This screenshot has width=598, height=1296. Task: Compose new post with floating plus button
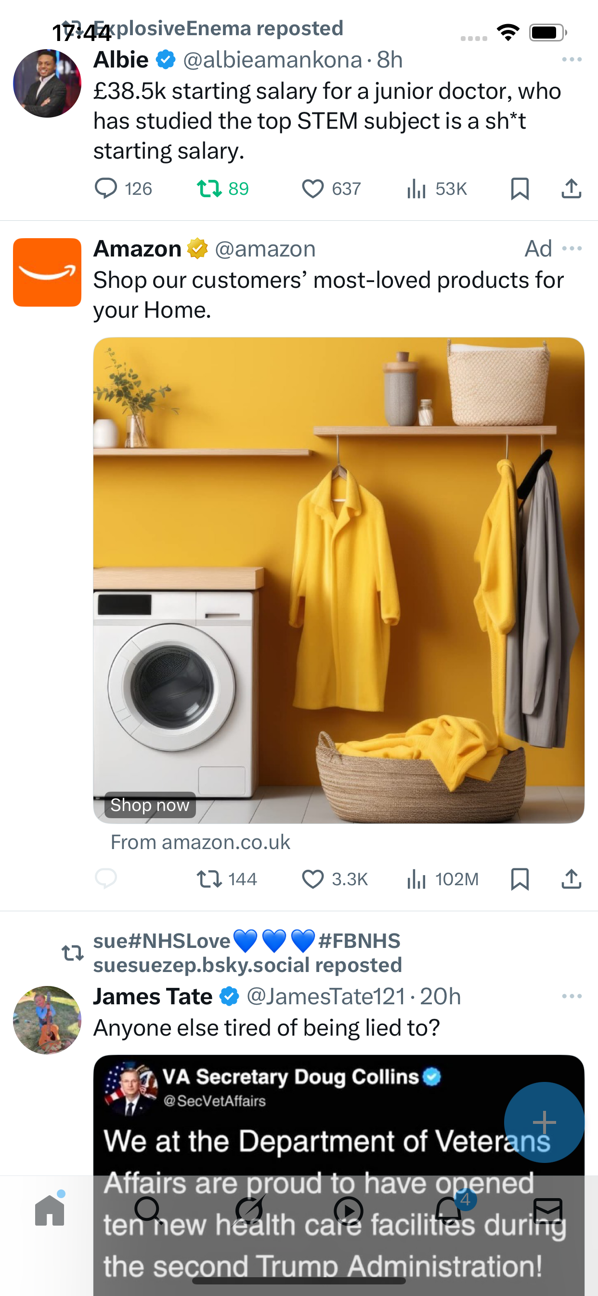[544, 1122]
